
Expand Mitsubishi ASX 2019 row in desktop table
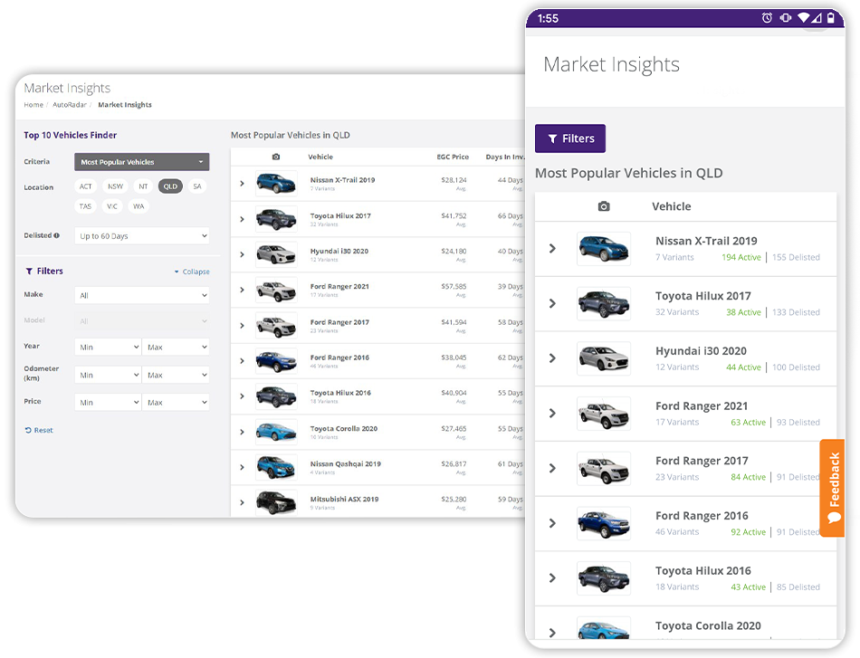[242, 502]
